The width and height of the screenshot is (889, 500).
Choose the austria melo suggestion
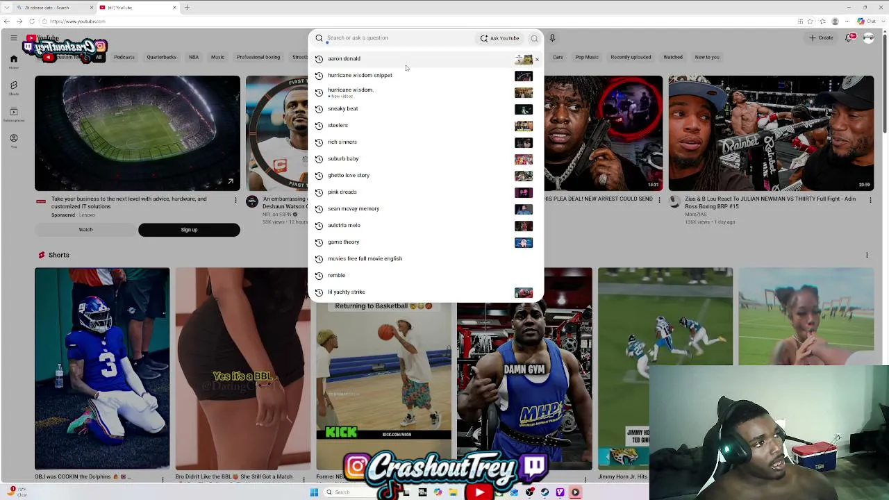(424, 226)
